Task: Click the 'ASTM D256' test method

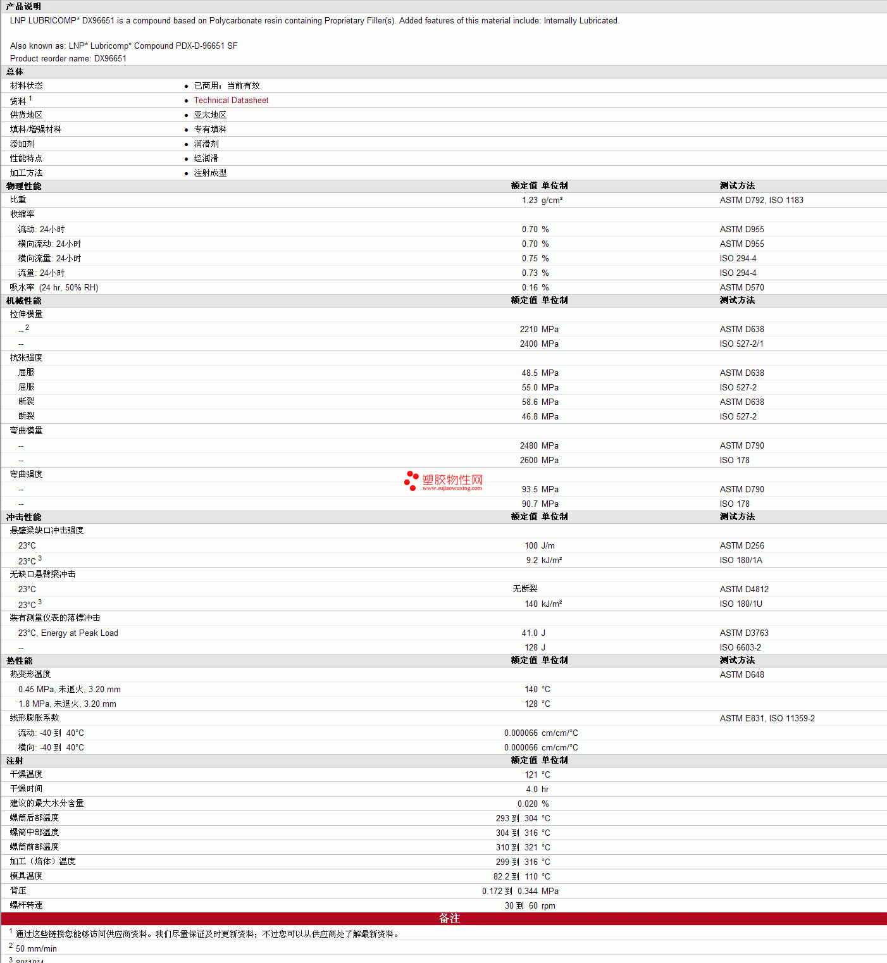Action: (742, 545)
